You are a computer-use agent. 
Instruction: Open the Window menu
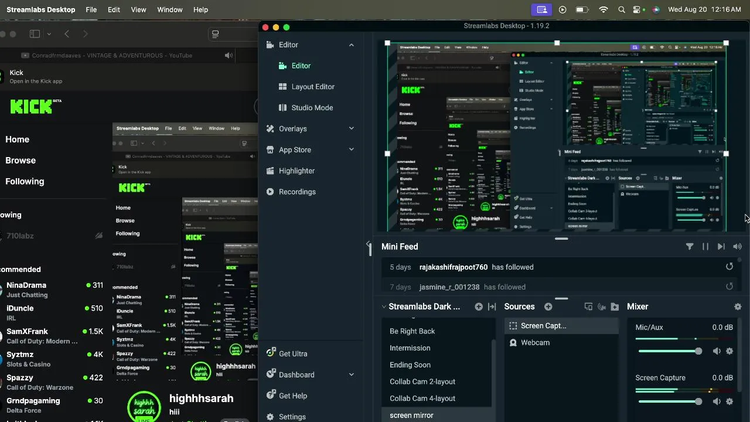coord(170,9)
